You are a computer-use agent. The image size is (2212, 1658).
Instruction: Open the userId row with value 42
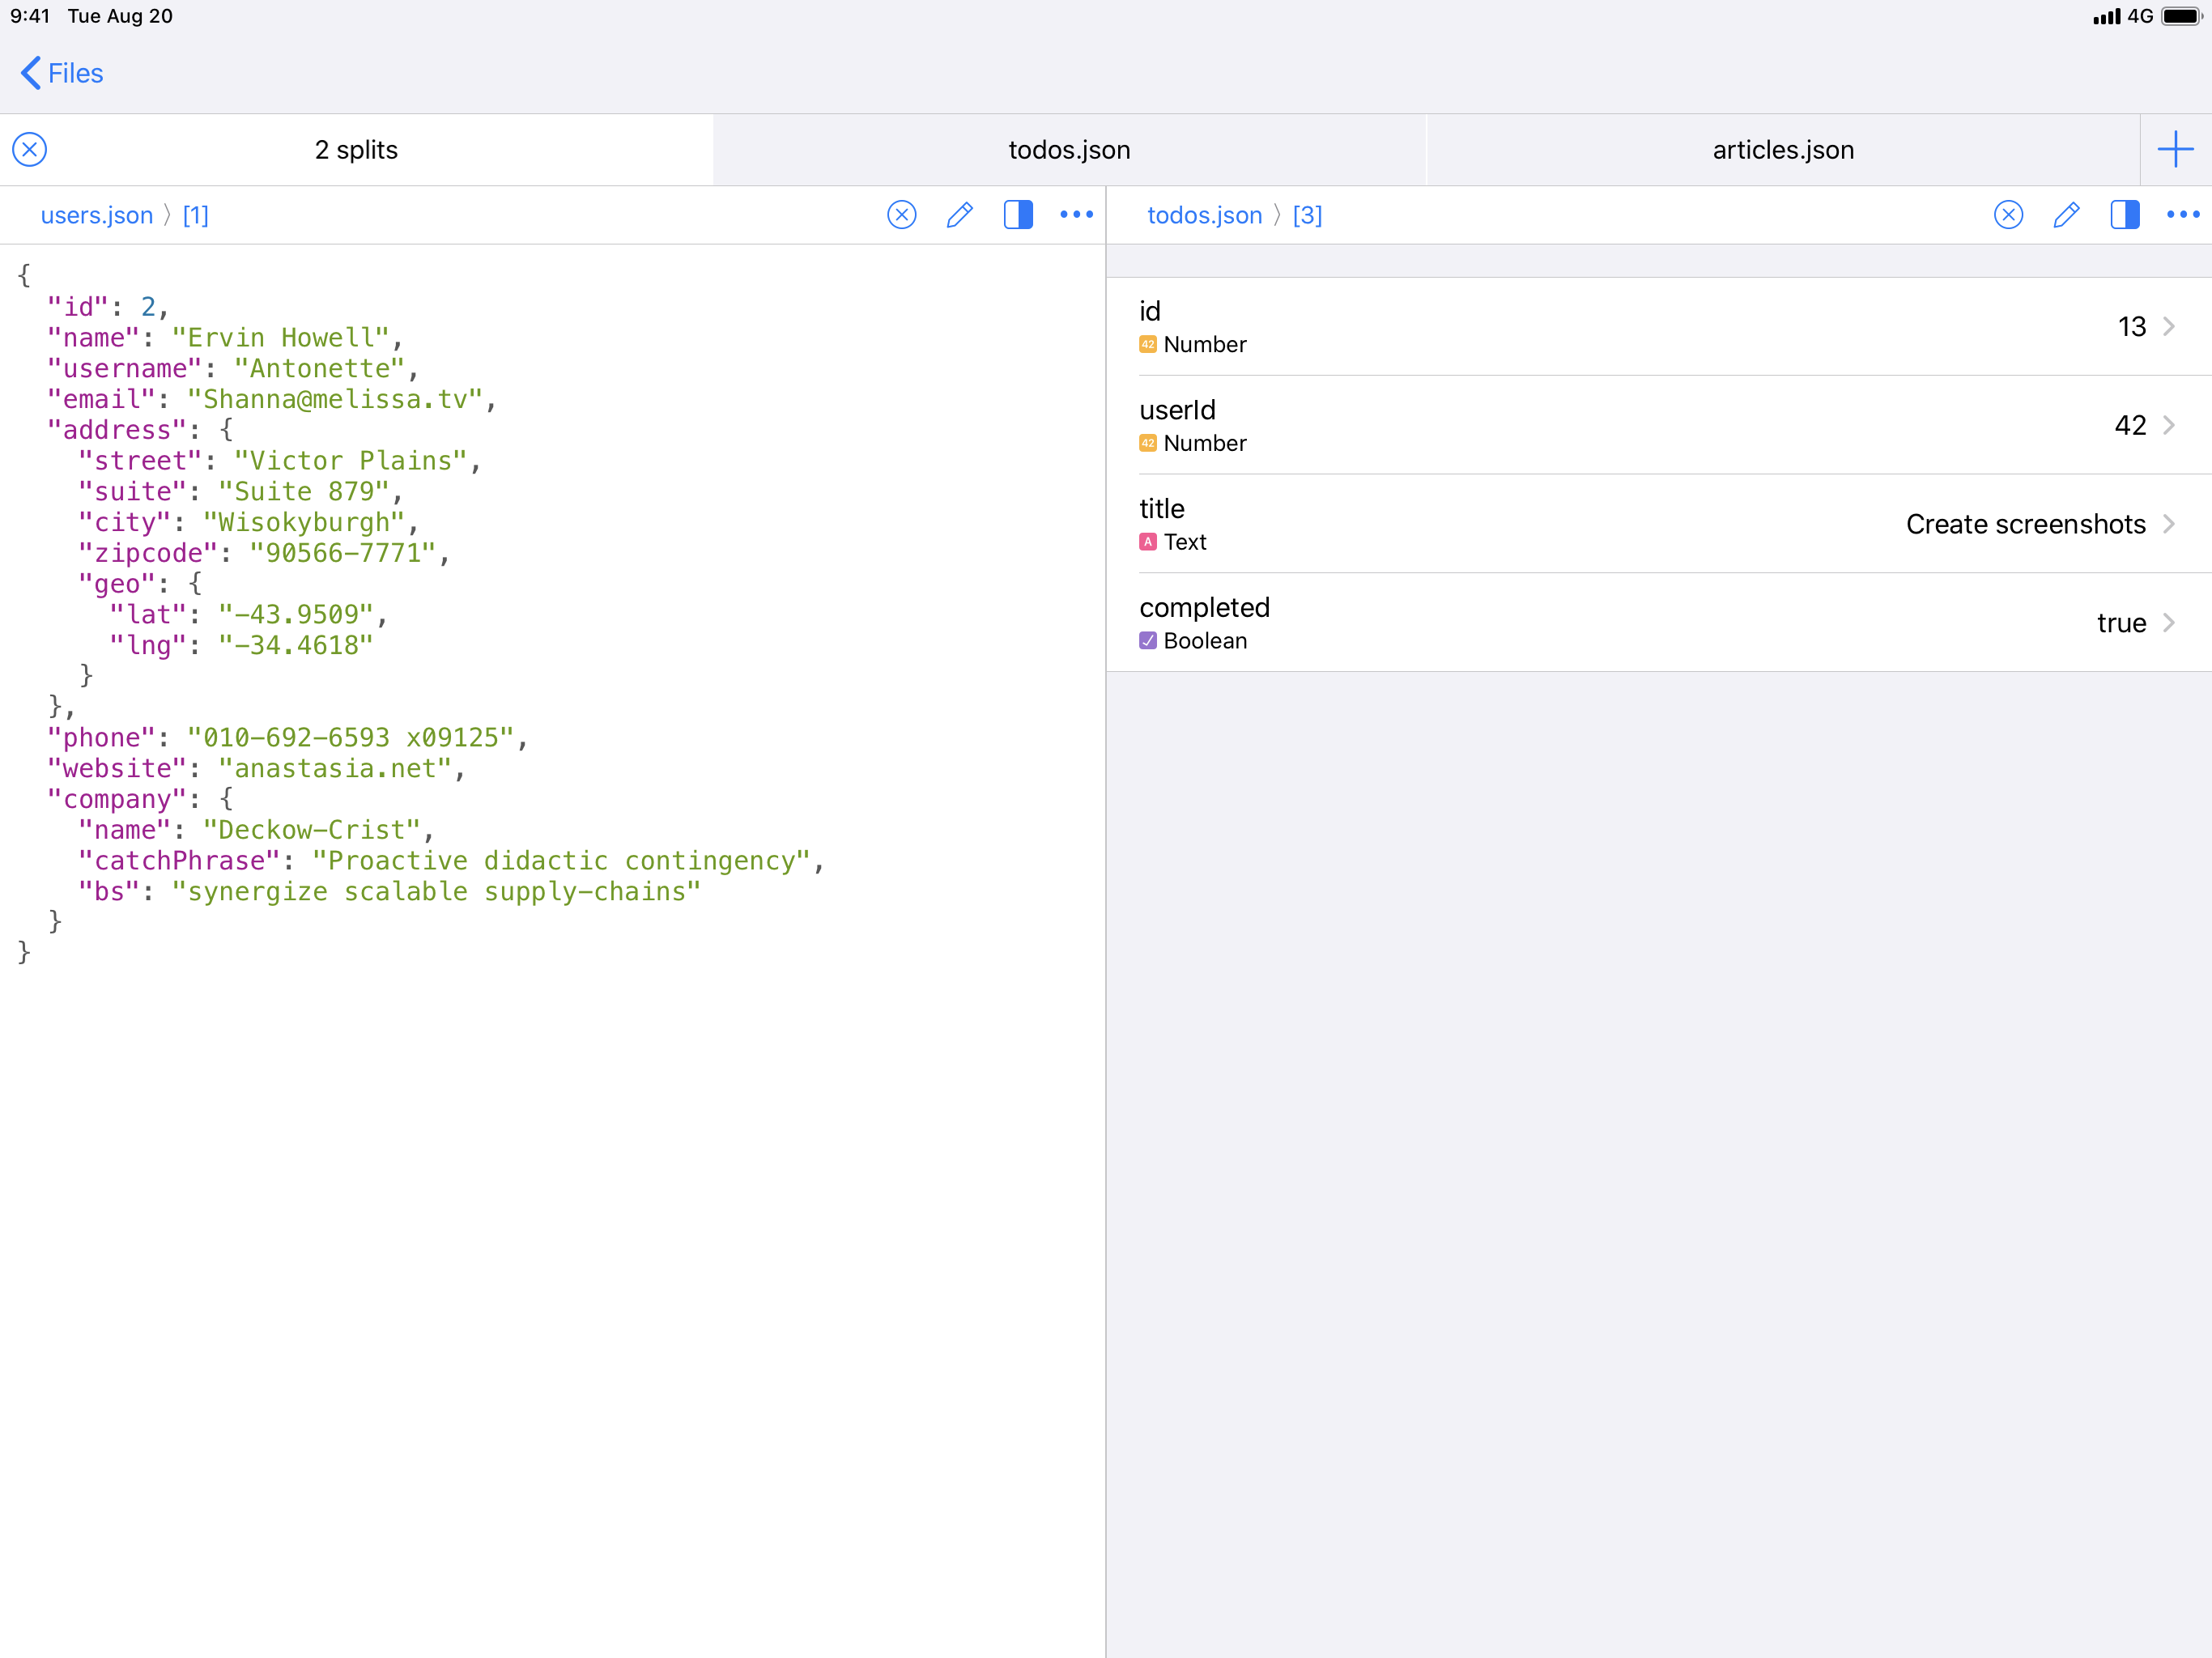[1657, 425]
